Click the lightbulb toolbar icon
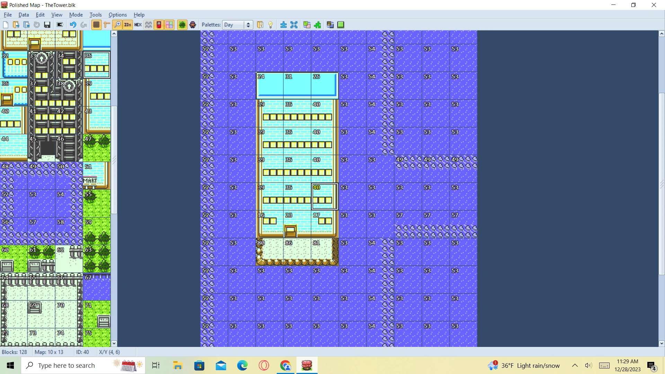Screen dimensions: 665x374 270,25
